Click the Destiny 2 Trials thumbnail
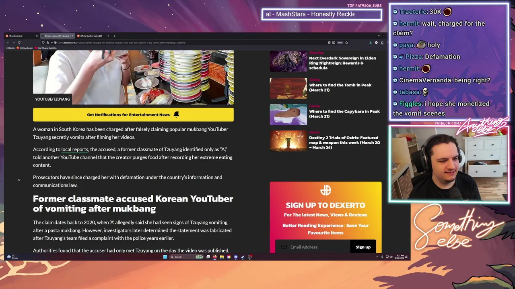515x289 pixels. pos(288,141)
